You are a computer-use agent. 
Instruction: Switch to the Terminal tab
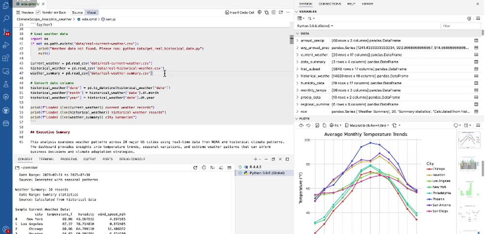[x=46, y=159]
